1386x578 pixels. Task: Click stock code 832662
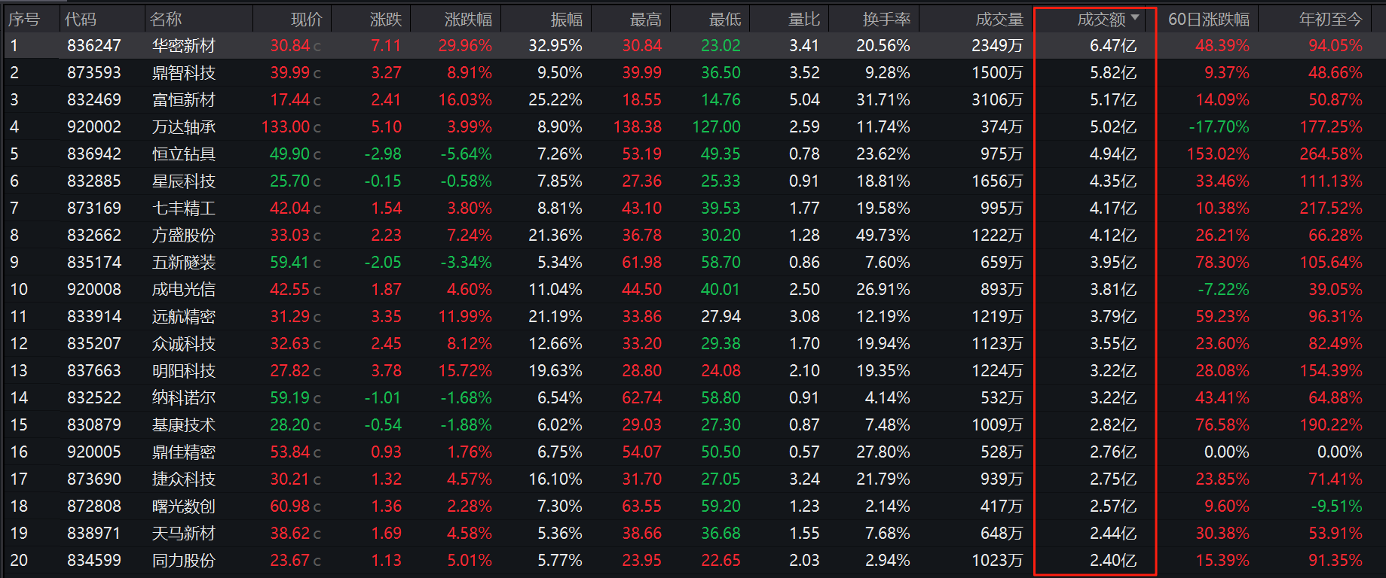tap(94, 236)
